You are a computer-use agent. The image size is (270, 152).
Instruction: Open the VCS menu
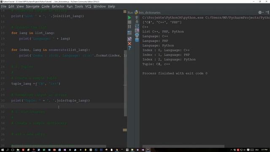88,6
